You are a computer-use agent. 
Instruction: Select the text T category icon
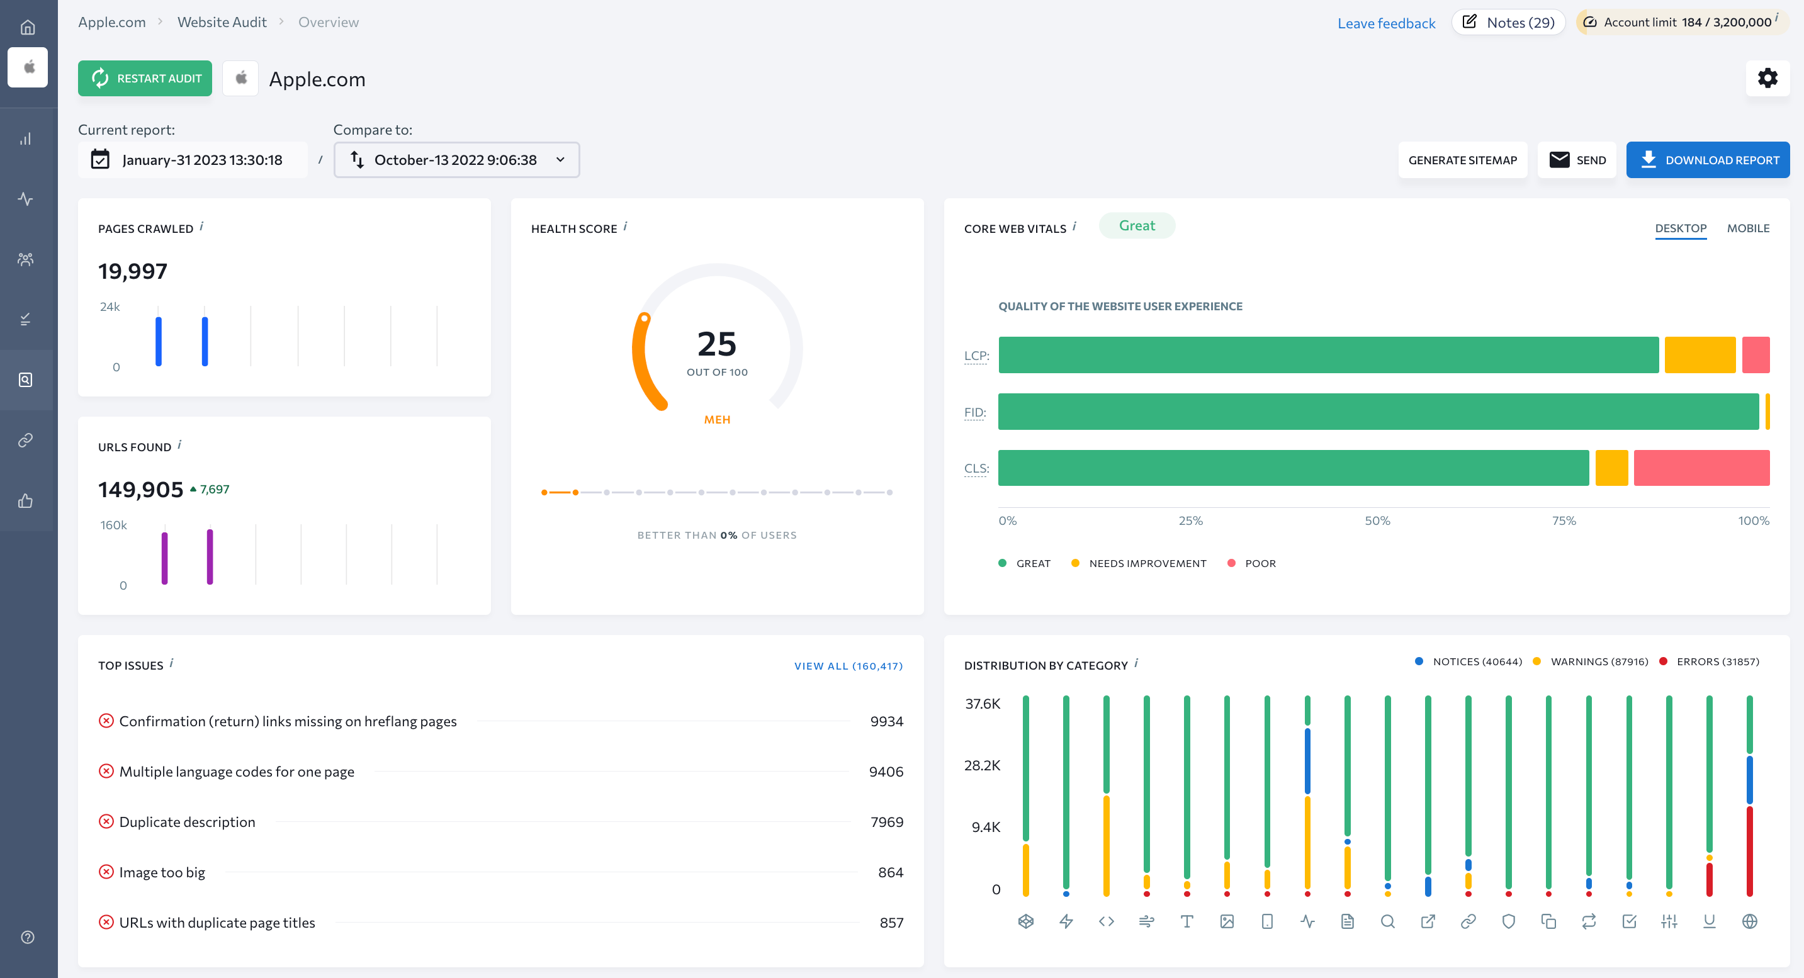click(x=1187, y=921)
